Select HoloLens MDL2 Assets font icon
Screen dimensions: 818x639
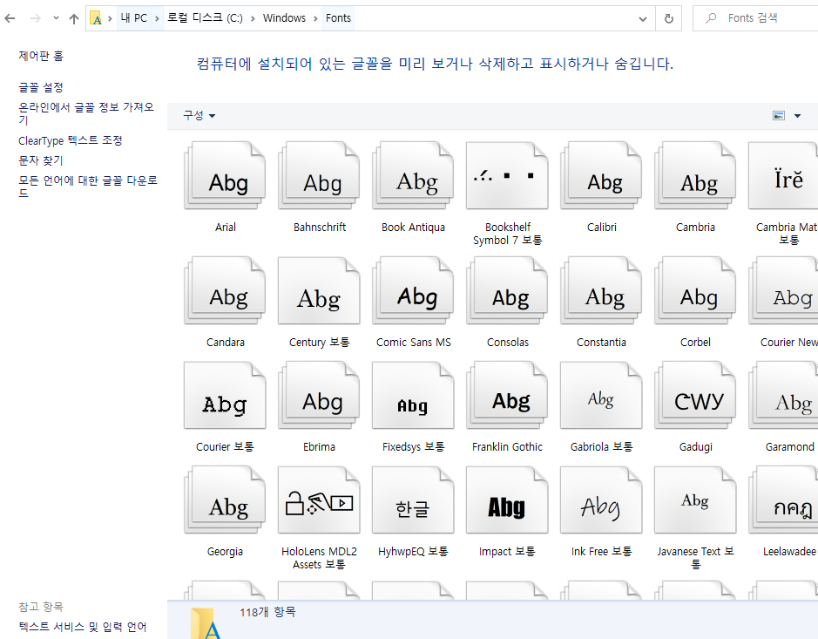point(319,500)
